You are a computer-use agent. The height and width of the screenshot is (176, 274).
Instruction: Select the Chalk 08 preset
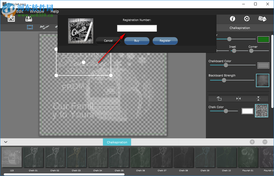[x=184, y=157]
